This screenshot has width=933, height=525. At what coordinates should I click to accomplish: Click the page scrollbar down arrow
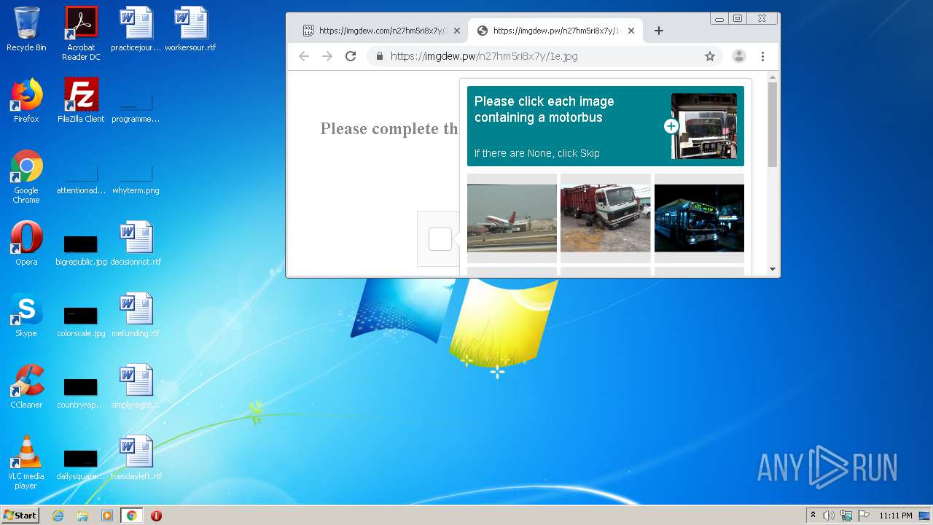(x=773, y=270)
